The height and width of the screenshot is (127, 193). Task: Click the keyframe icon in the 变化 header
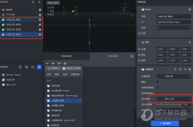[189, 42]
